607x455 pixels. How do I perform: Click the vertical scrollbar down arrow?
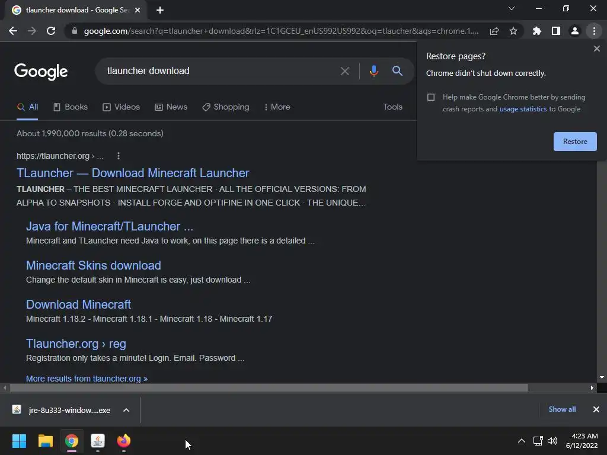[x=602, y=377]
